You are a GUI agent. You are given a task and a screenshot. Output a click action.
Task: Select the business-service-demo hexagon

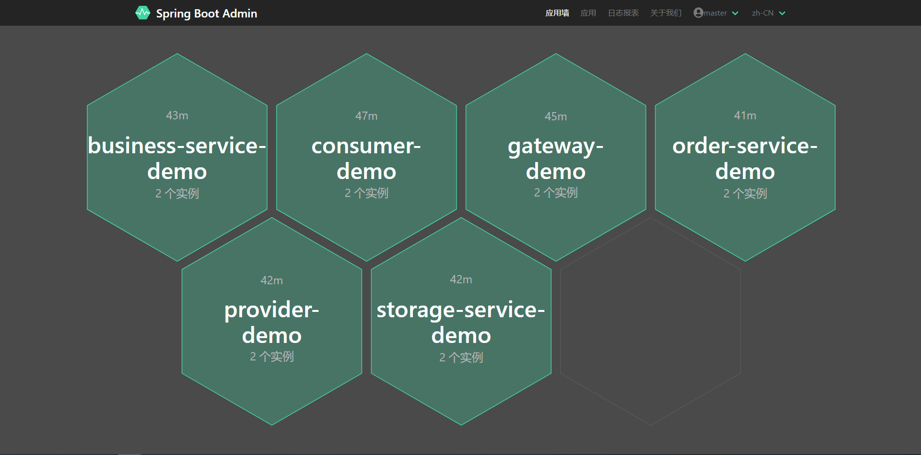(177, 158)
